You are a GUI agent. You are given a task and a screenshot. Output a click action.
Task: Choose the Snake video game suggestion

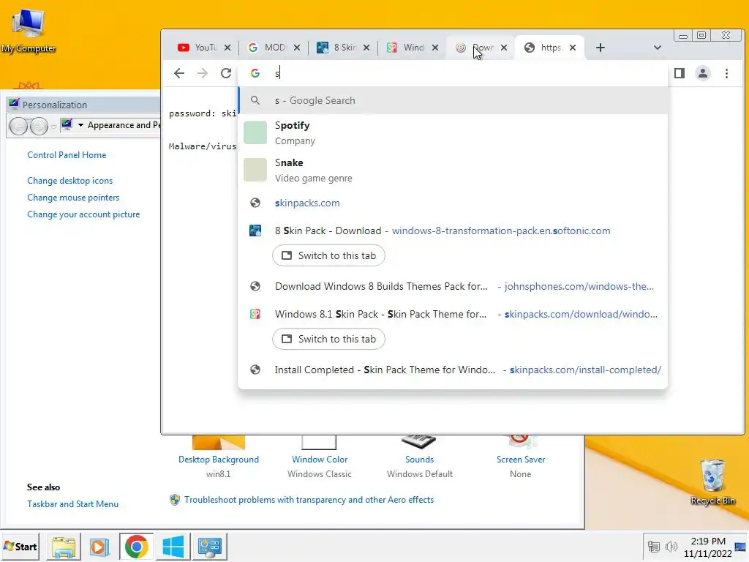pos(453,170)
